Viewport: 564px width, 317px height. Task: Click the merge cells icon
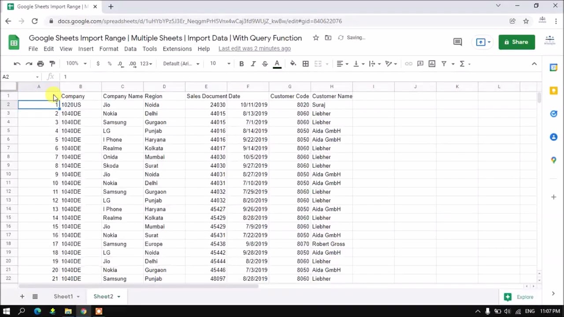pos(318,64)
